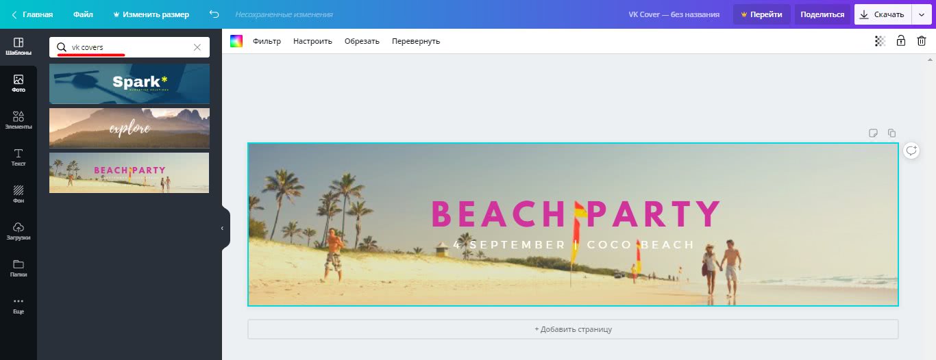This screenshot has width=936, height=360.
Task: Click Добавить страницу to add page
Action: click(x=573, y=329)
